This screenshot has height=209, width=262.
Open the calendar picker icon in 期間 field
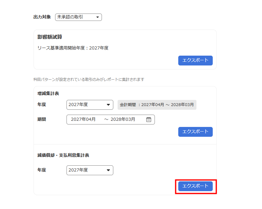[x=148, y=120]
